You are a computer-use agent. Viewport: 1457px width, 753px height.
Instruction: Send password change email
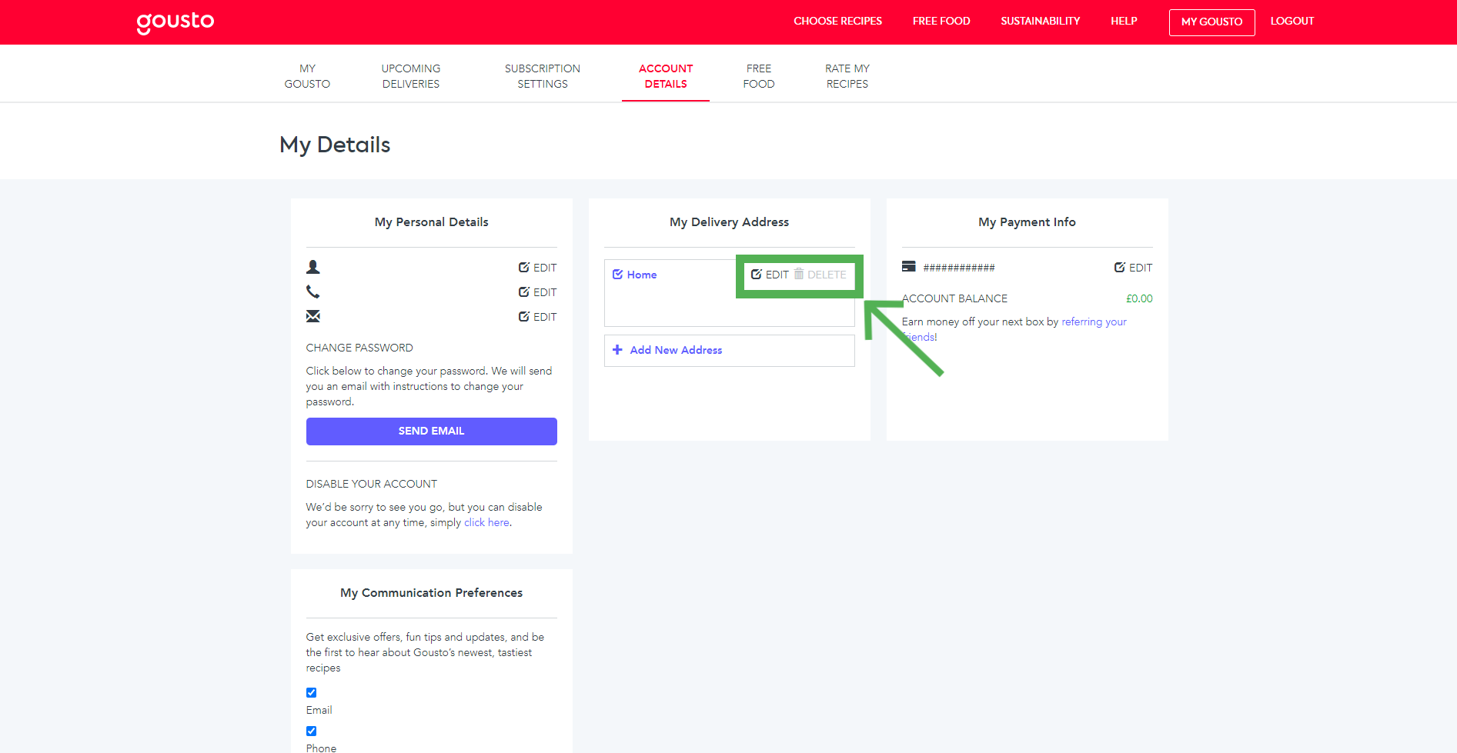431,431
